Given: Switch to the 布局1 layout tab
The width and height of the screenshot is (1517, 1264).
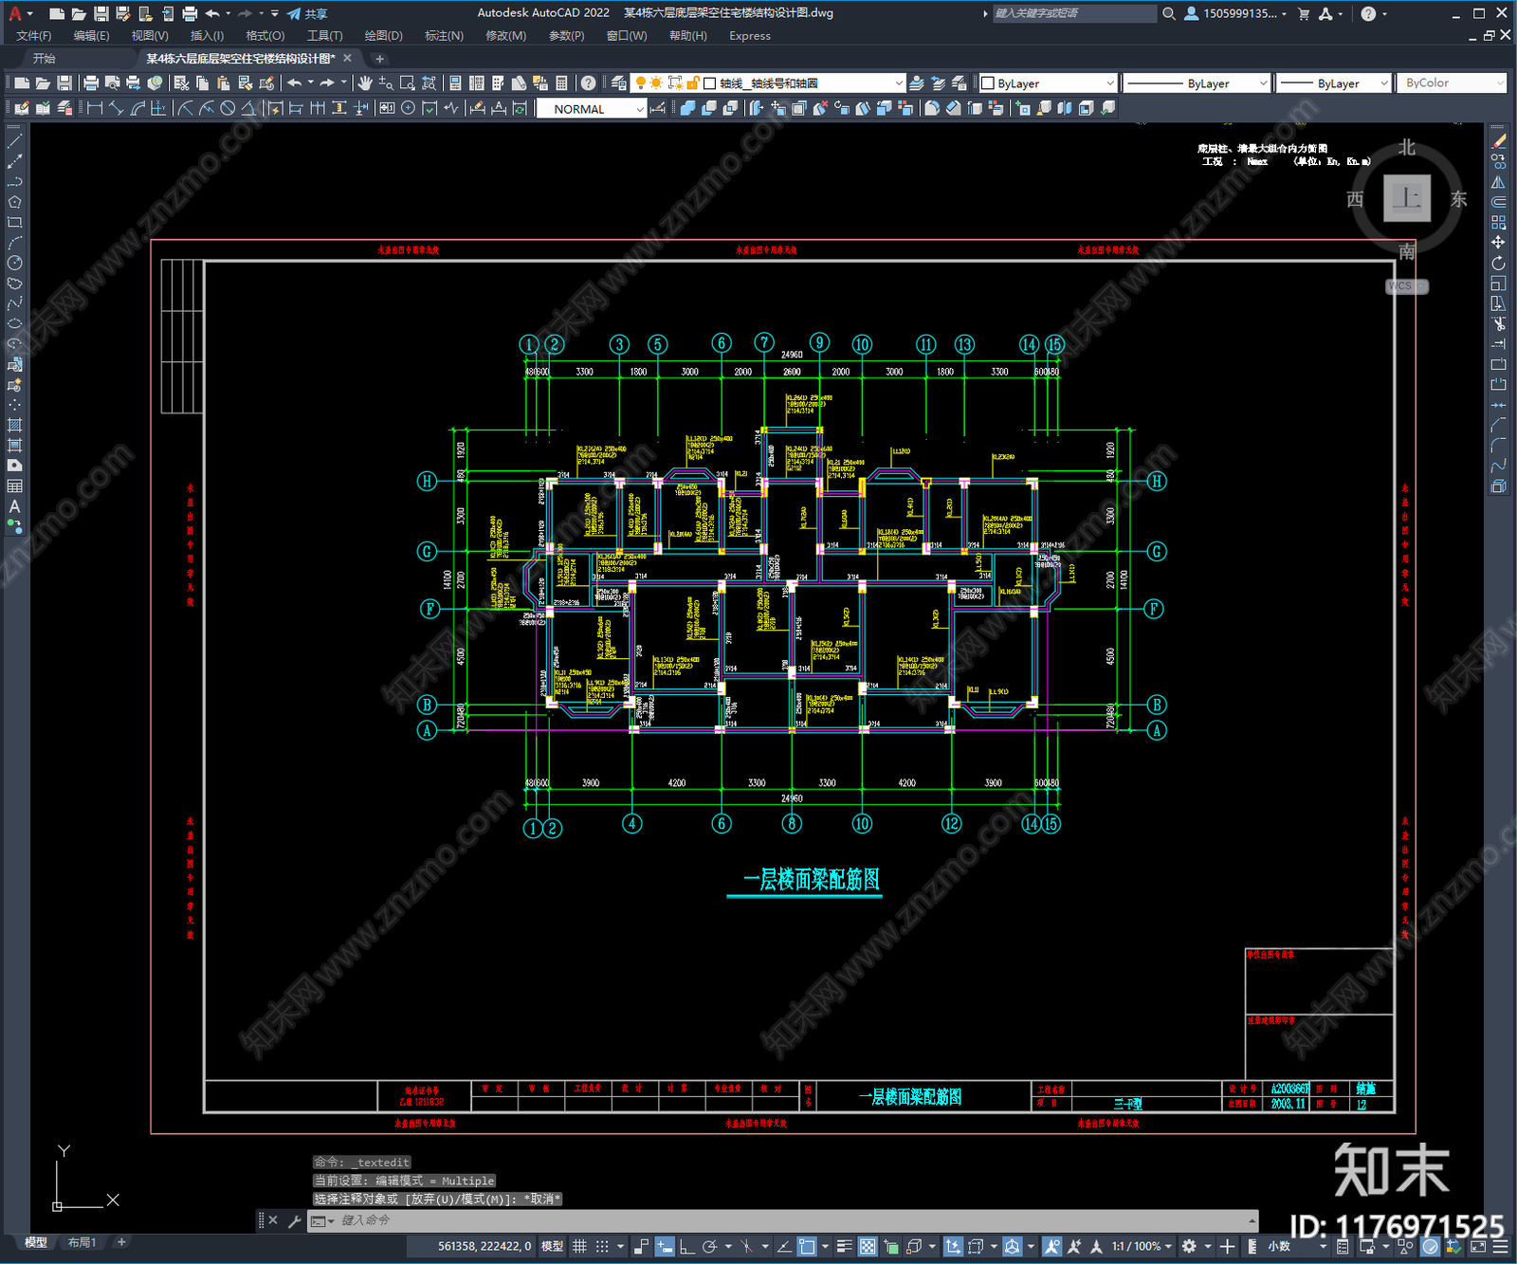Looking at the screenshot, I should click(82, 1242).
